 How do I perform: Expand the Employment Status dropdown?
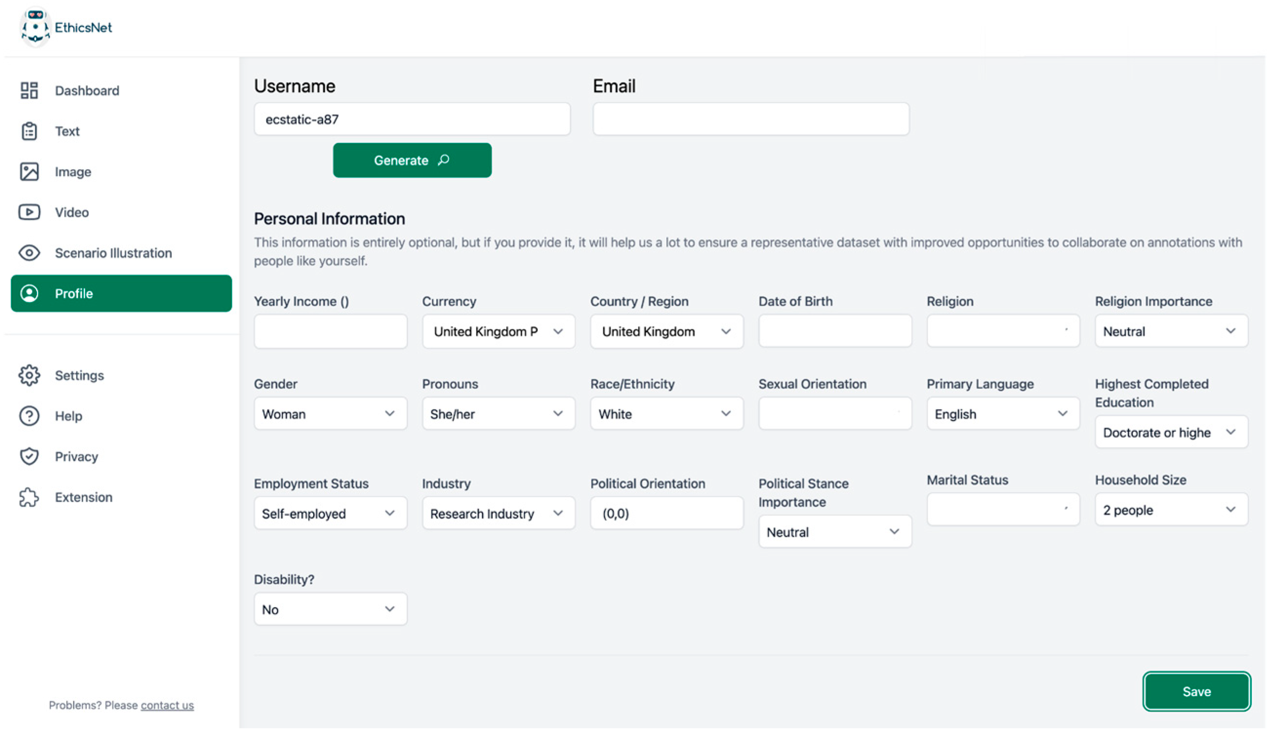pos(330,514)
